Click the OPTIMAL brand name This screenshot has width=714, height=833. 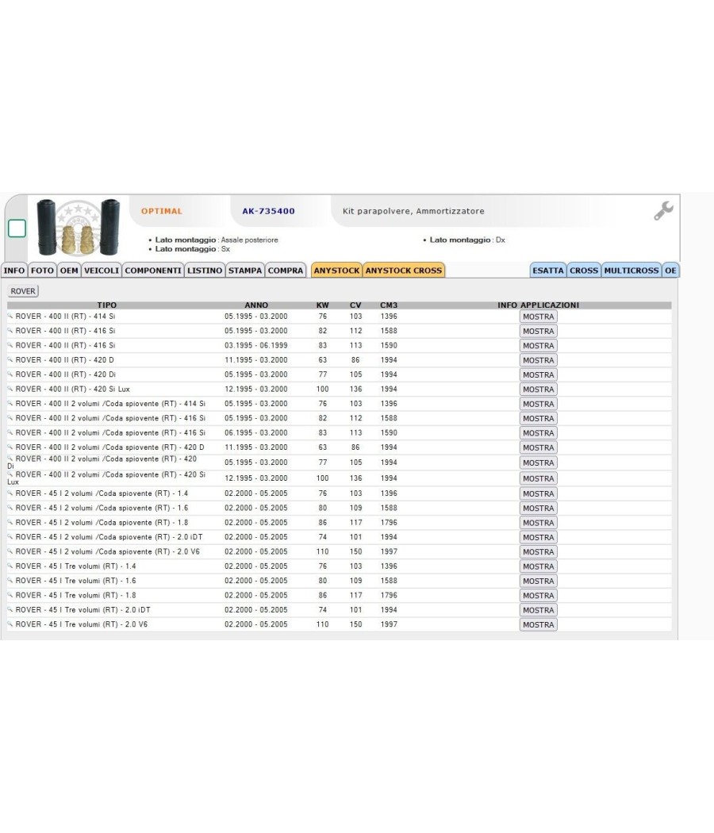pos(162,211)
